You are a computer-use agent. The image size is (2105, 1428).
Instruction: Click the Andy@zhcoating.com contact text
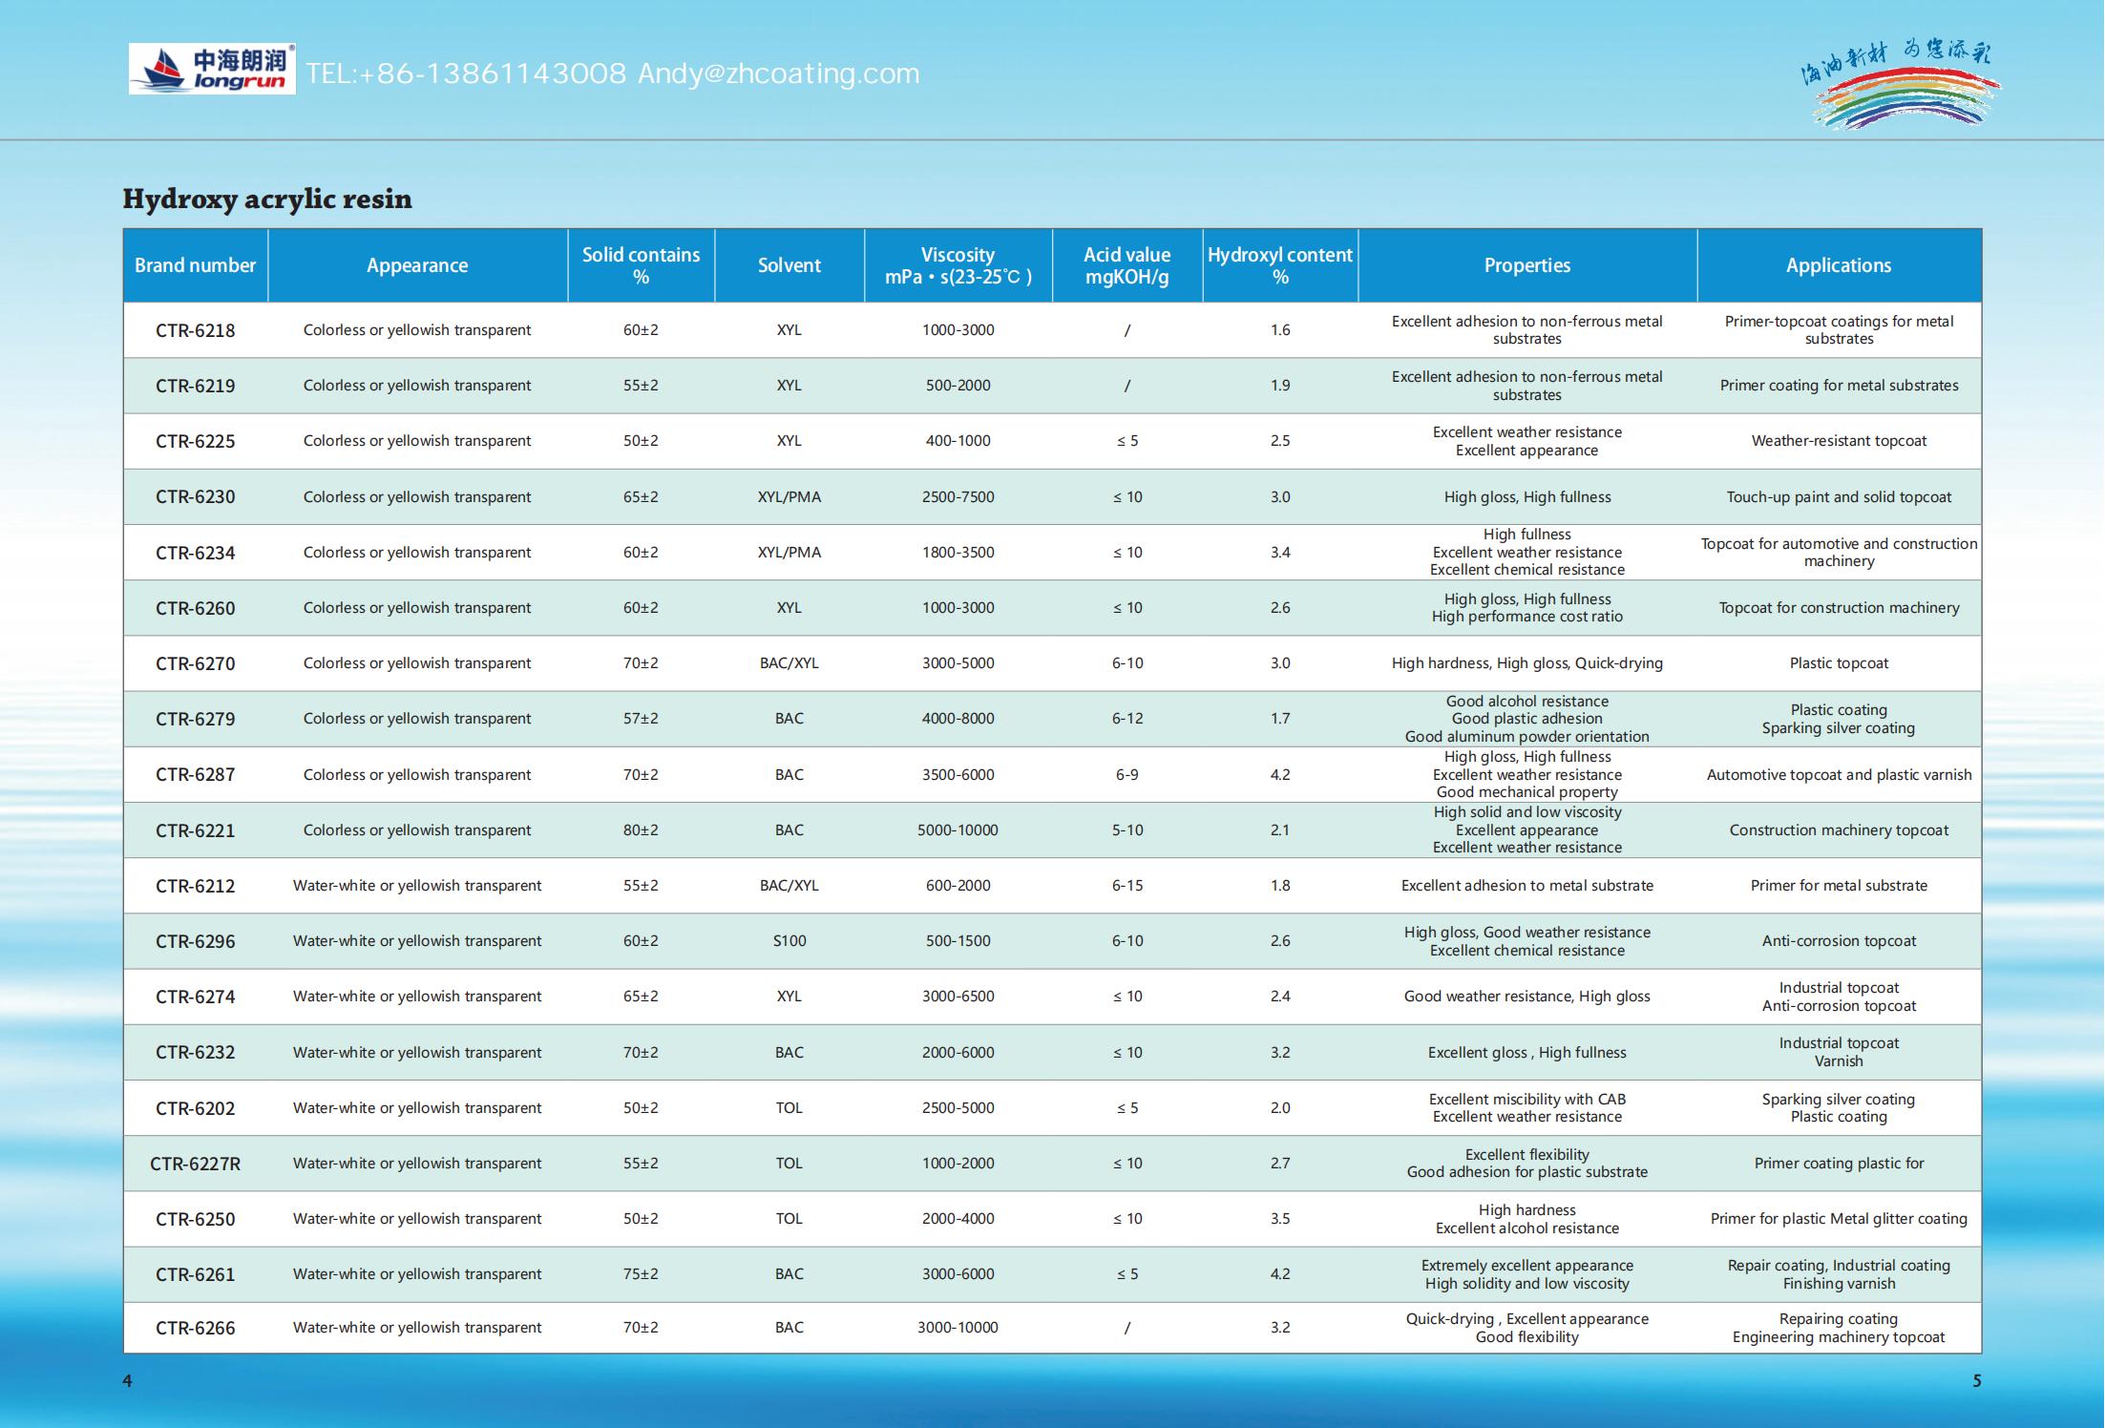(778, 73)
